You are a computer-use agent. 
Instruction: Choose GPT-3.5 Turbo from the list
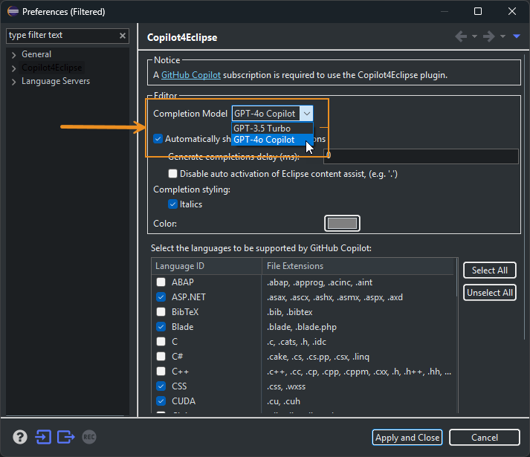pyautogui.click(x=273, y=129)
